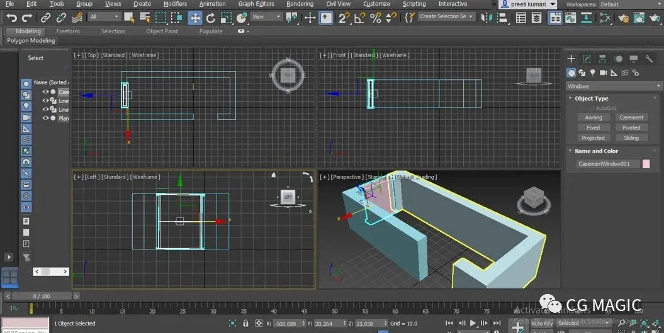Select the Cameras category in Create panel

pos(604,73)
